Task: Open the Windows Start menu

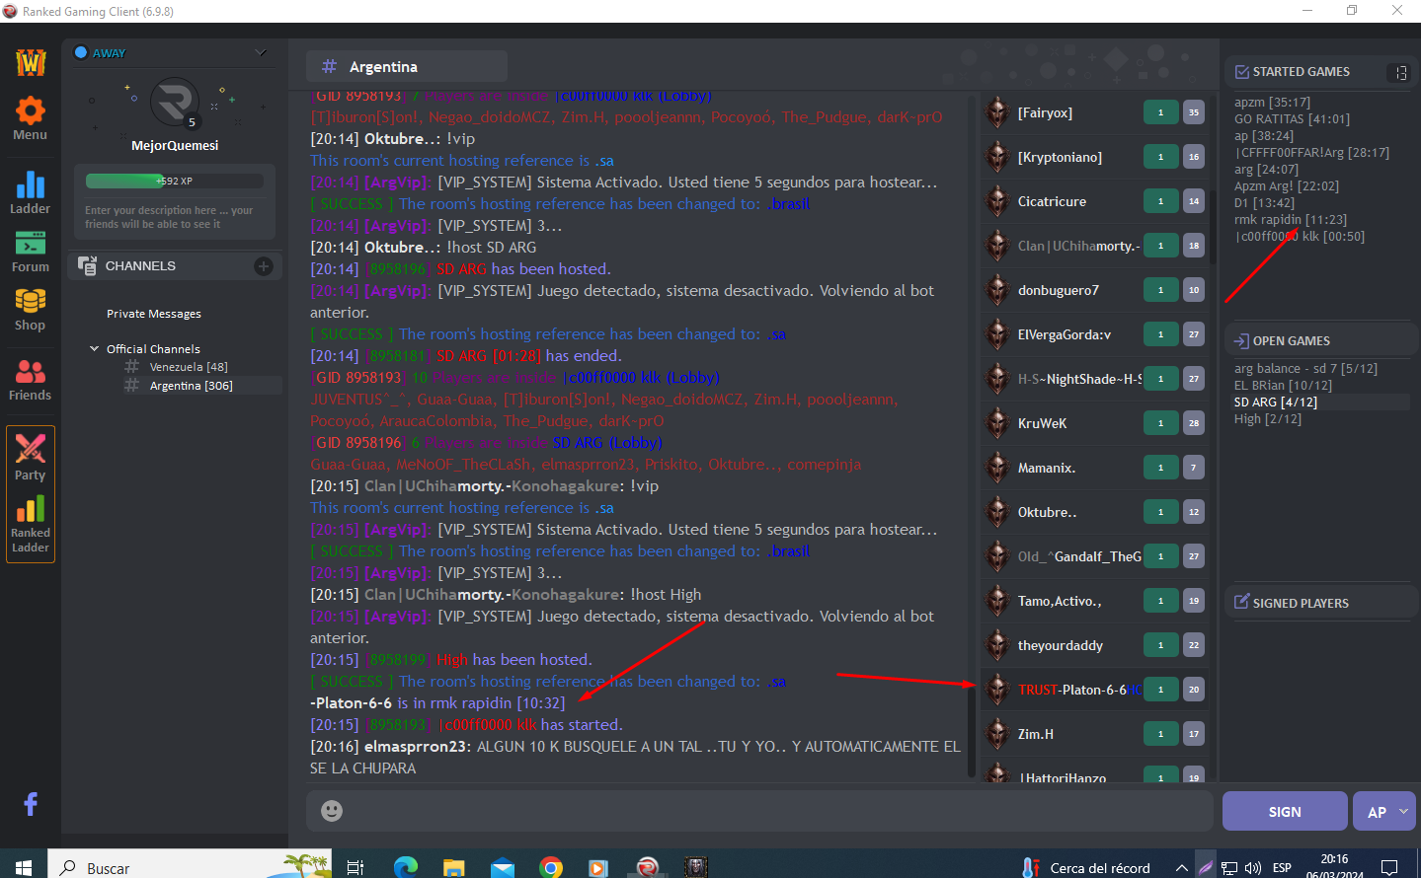Action: pos(24,866)
